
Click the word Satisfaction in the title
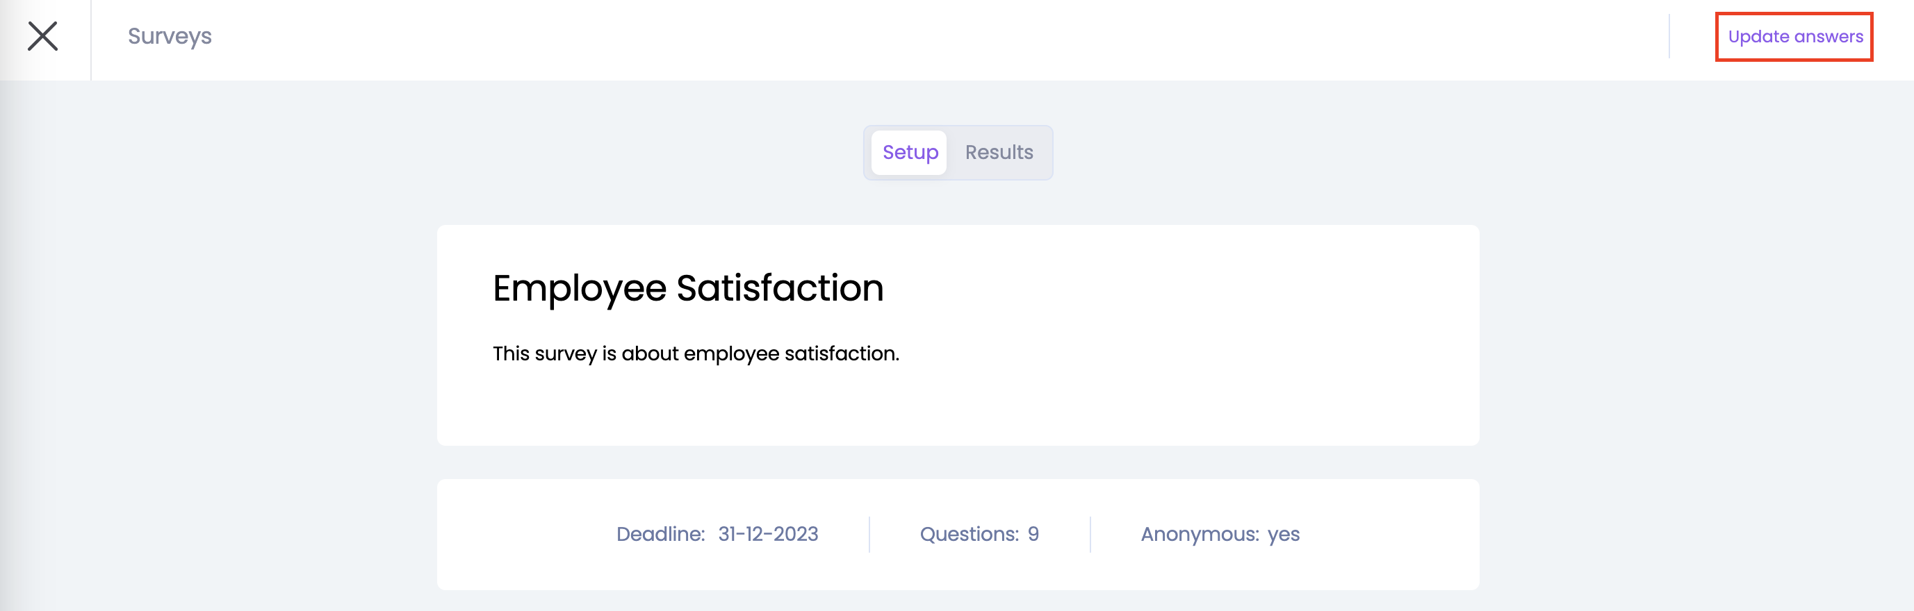(x=780, y=288)
